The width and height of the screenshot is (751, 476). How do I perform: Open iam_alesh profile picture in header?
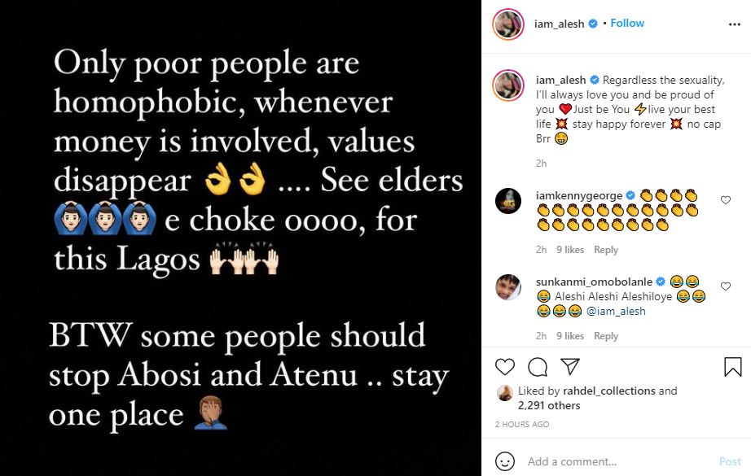pos(508,24)
